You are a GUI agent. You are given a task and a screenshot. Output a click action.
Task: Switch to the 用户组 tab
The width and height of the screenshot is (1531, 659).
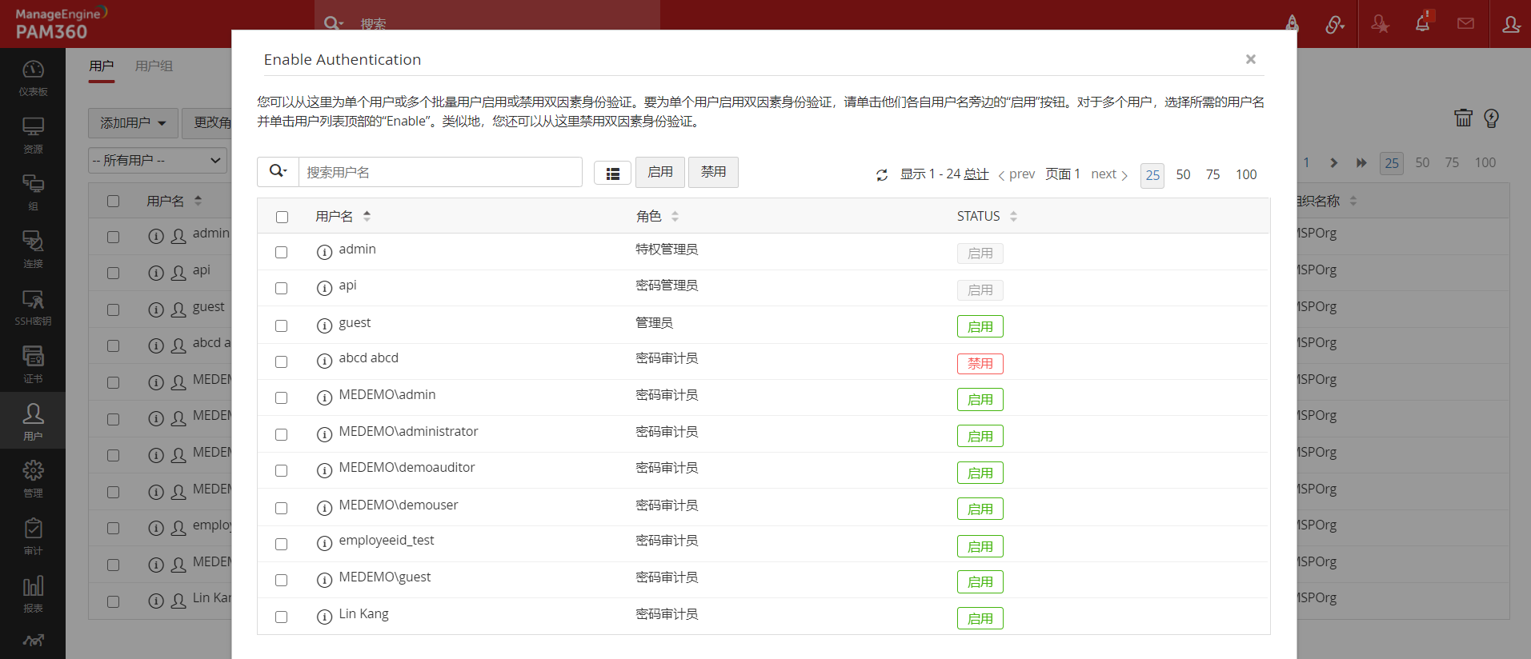[x=154, y=66]
